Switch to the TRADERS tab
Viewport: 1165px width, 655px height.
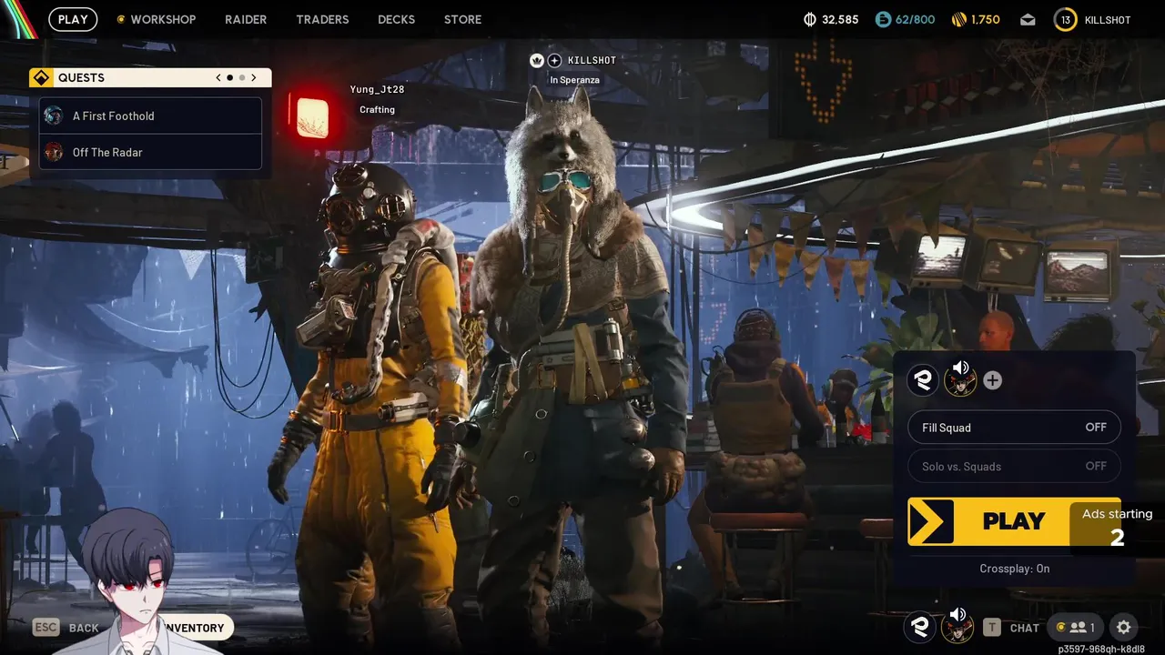(x=322, y=19)
